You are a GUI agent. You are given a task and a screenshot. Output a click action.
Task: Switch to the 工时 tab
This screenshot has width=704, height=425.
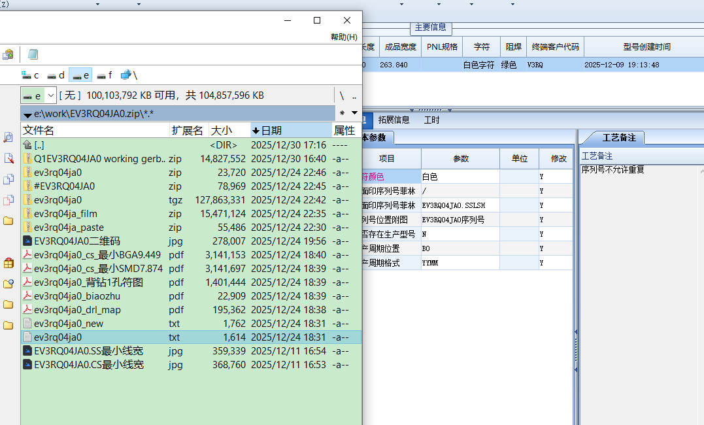[x=431, y=120]
